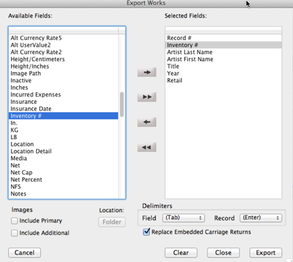Screen dimensions: 293x262
Task: Select Insurance Date field
Action: click(x=63, y=109)
